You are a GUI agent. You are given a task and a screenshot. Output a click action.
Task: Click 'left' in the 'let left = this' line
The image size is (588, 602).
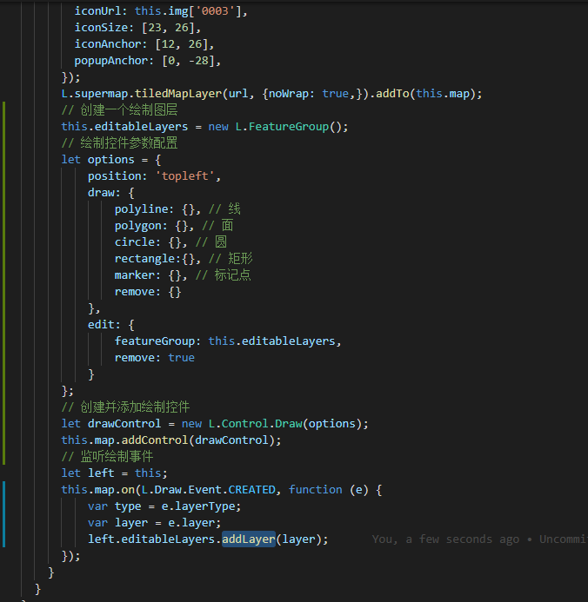(101, 473)
